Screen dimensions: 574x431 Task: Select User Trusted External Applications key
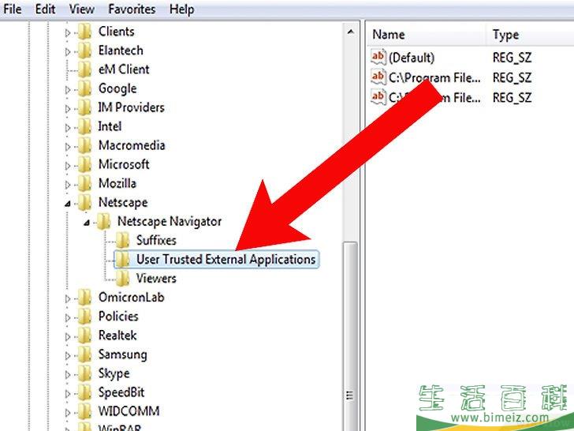225,259
